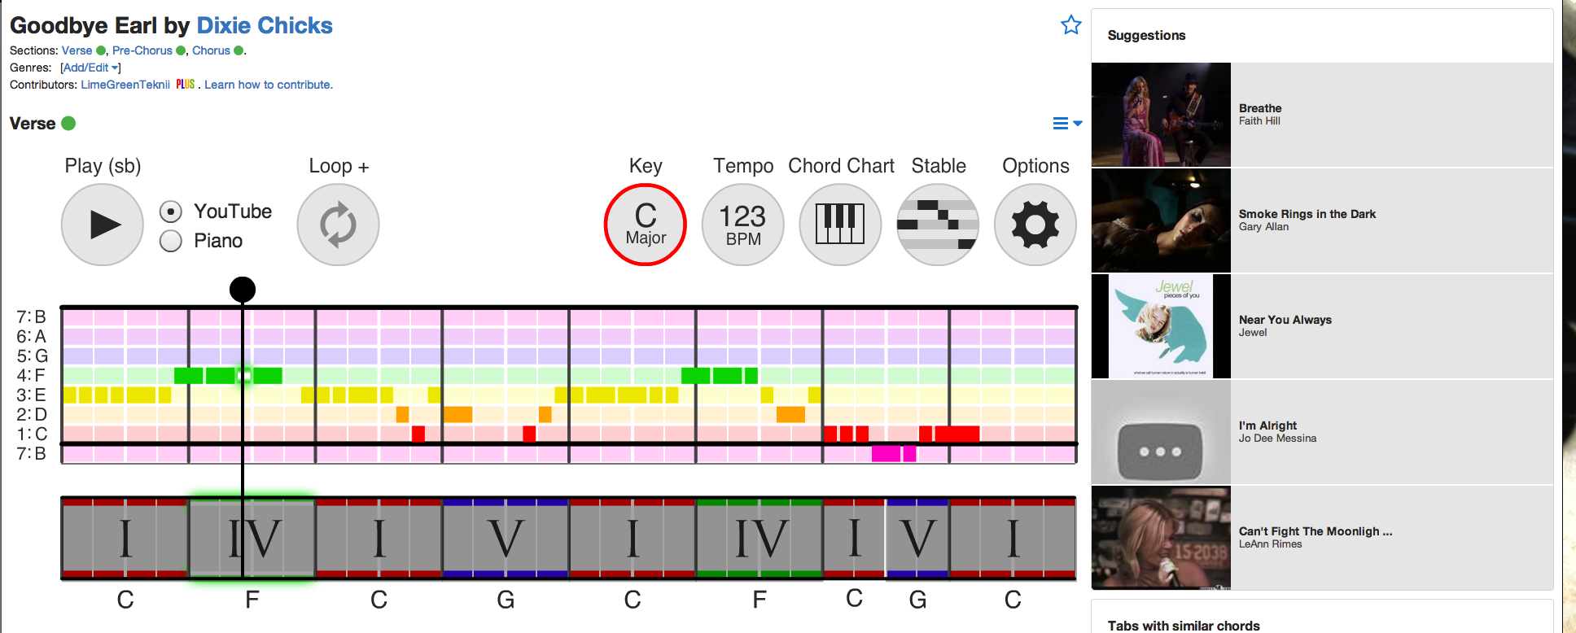This screenshot has height=633, width=1576.
Task: Click the 'Near You Always' suggestion title
Action: click(x=1285, y=320)
